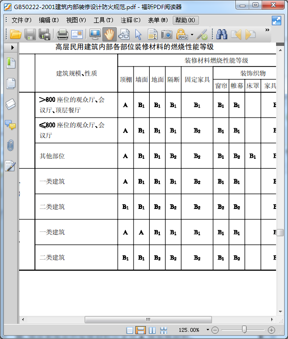Open the 视图(V) menu
Screen dimensions: 288x339
click(x=76, y=21)
